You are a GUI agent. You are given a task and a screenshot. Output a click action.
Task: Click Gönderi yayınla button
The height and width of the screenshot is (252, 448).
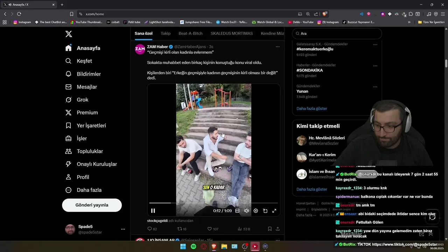pos(92,205)
